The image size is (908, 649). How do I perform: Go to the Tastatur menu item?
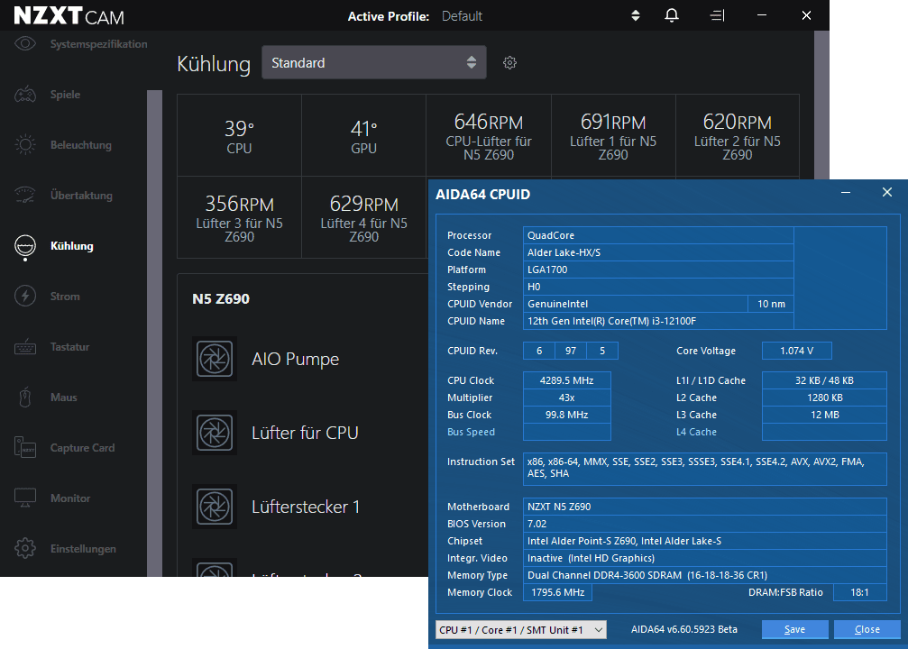(x=70, y=347)
